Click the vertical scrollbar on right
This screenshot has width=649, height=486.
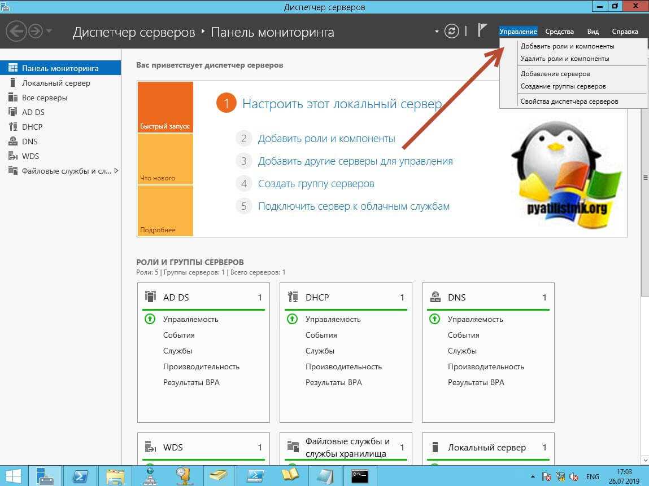click(644, 197)
